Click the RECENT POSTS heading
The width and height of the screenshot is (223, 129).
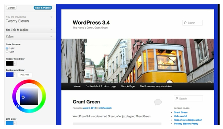click(x=182, y=108)
